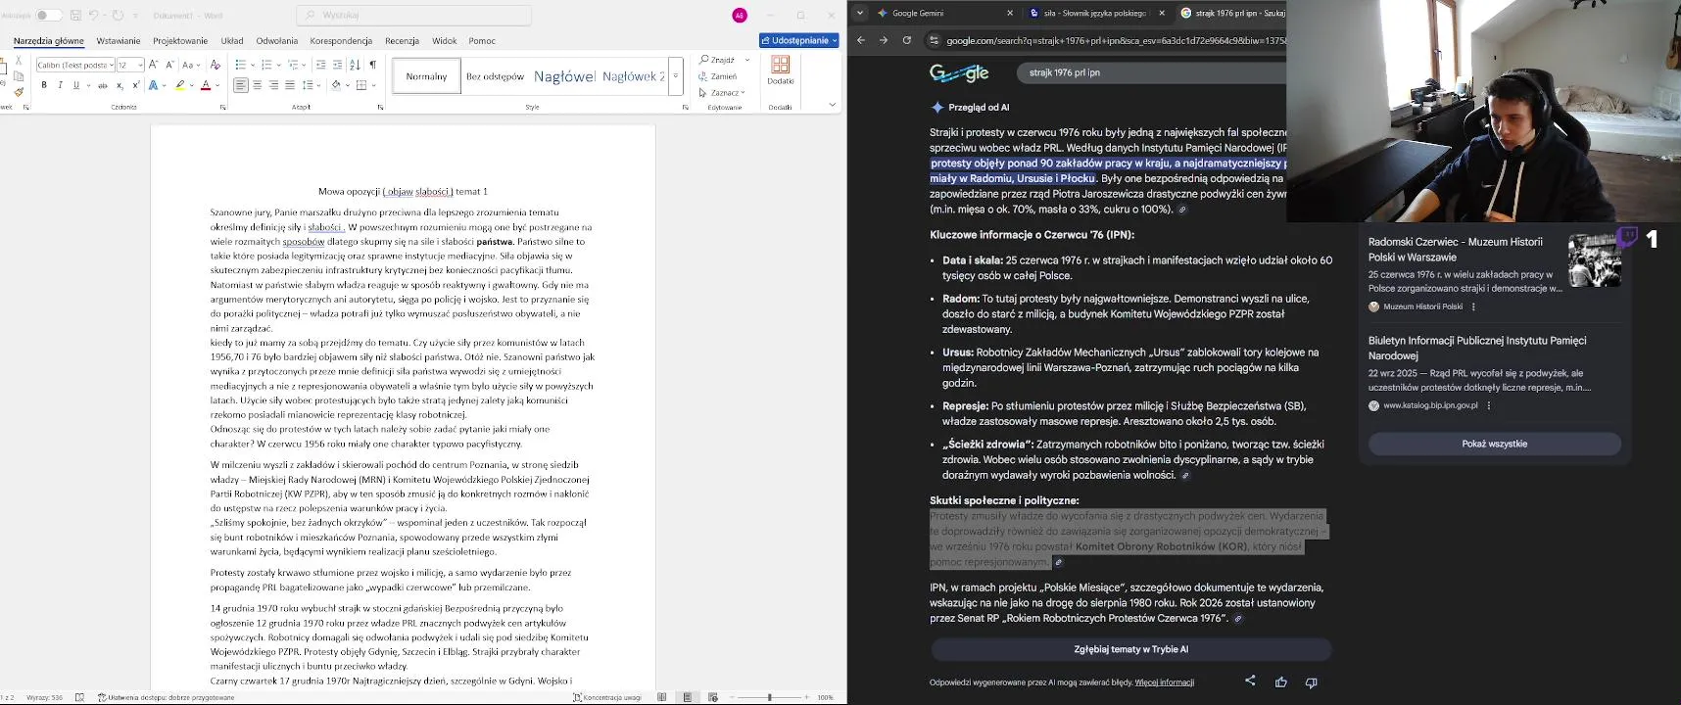Toggle Bold formatting in Word

pos(44,85)
